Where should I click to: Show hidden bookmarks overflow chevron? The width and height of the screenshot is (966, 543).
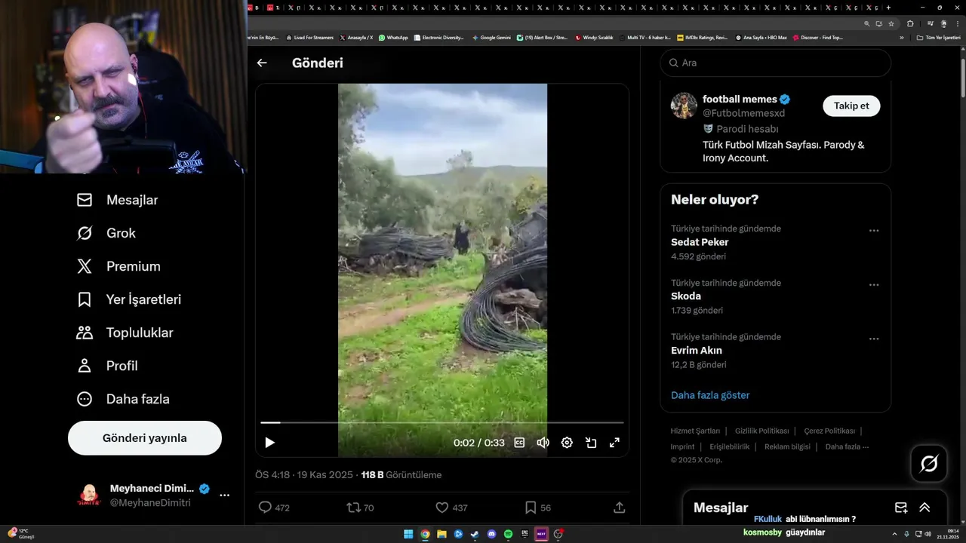(901, 37)
